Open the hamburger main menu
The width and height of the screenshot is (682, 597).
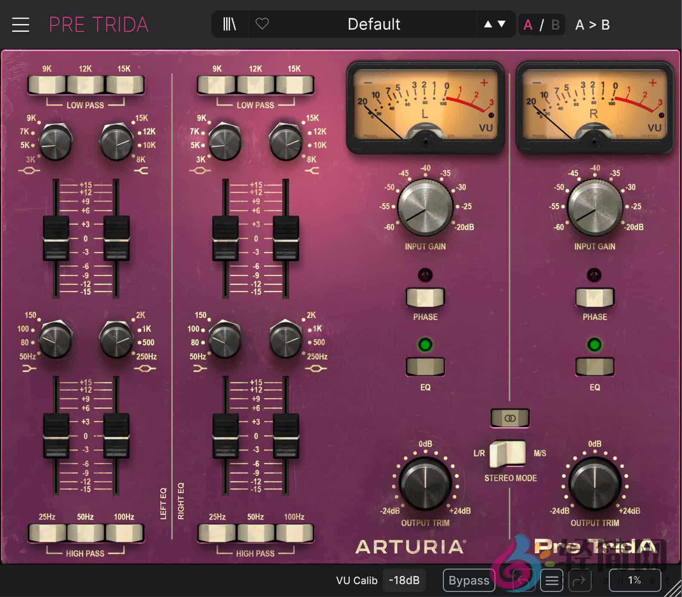(20, 24)
